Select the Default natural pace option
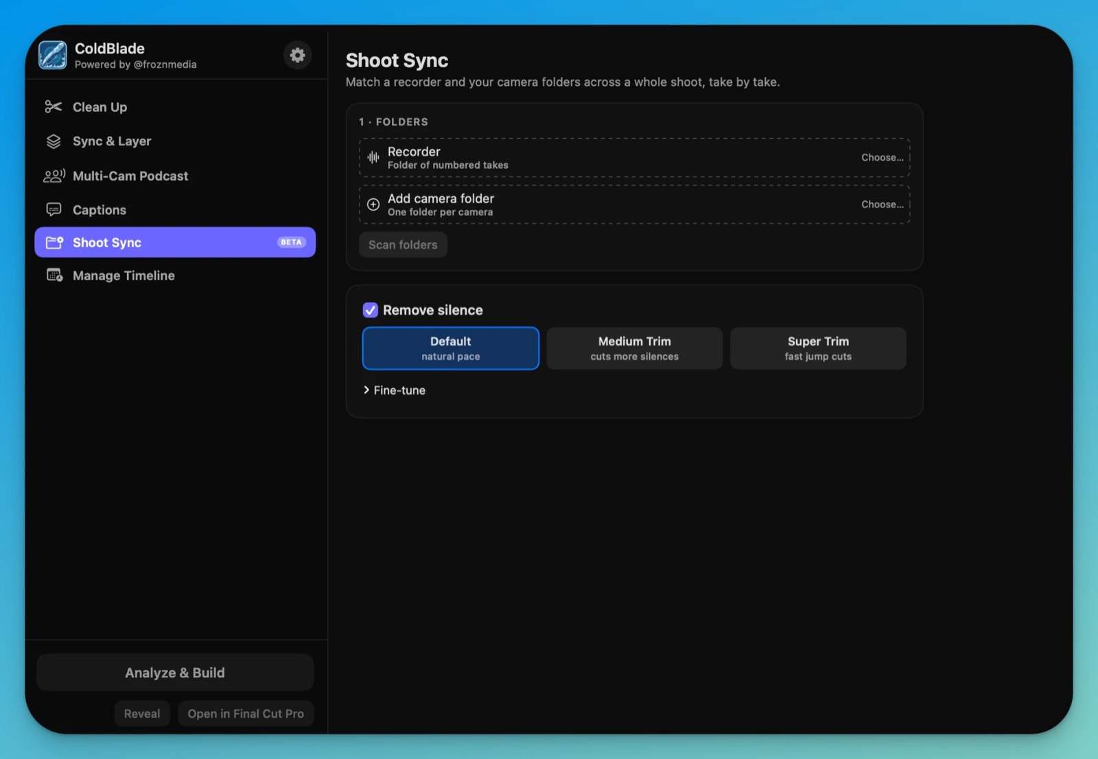Screen dimensions: 1098x759 [451, 348]
